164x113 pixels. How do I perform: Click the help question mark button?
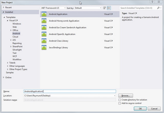[152, 2]
